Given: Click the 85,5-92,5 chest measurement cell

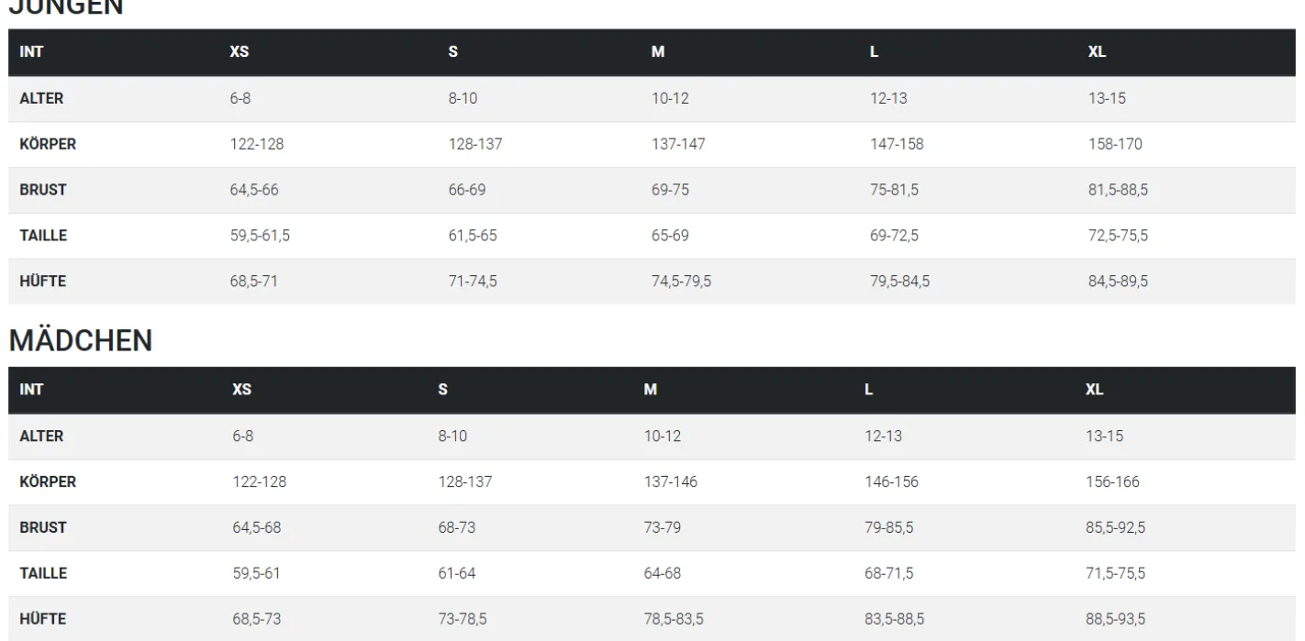Looking at the screenshot, I should point(1115,527).
